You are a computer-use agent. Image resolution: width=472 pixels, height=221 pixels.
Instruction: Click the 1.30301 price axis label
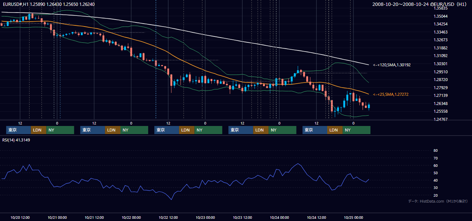440,64
